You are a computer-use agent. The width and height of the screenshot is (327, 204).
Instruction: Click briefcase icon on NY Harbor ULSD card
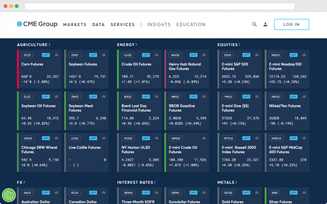pos(157,138)
